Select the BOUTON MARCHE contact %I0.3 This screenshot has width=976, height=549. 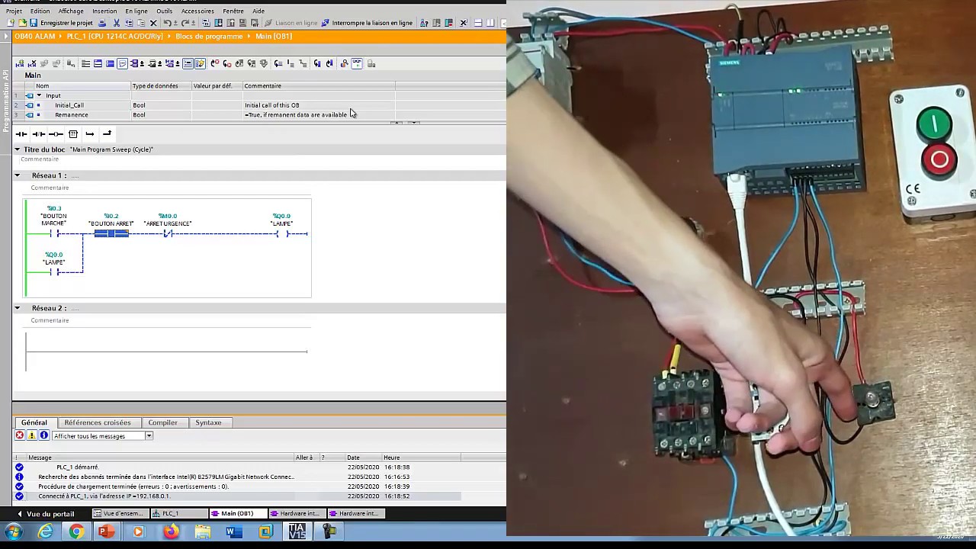tap(54, 233)
